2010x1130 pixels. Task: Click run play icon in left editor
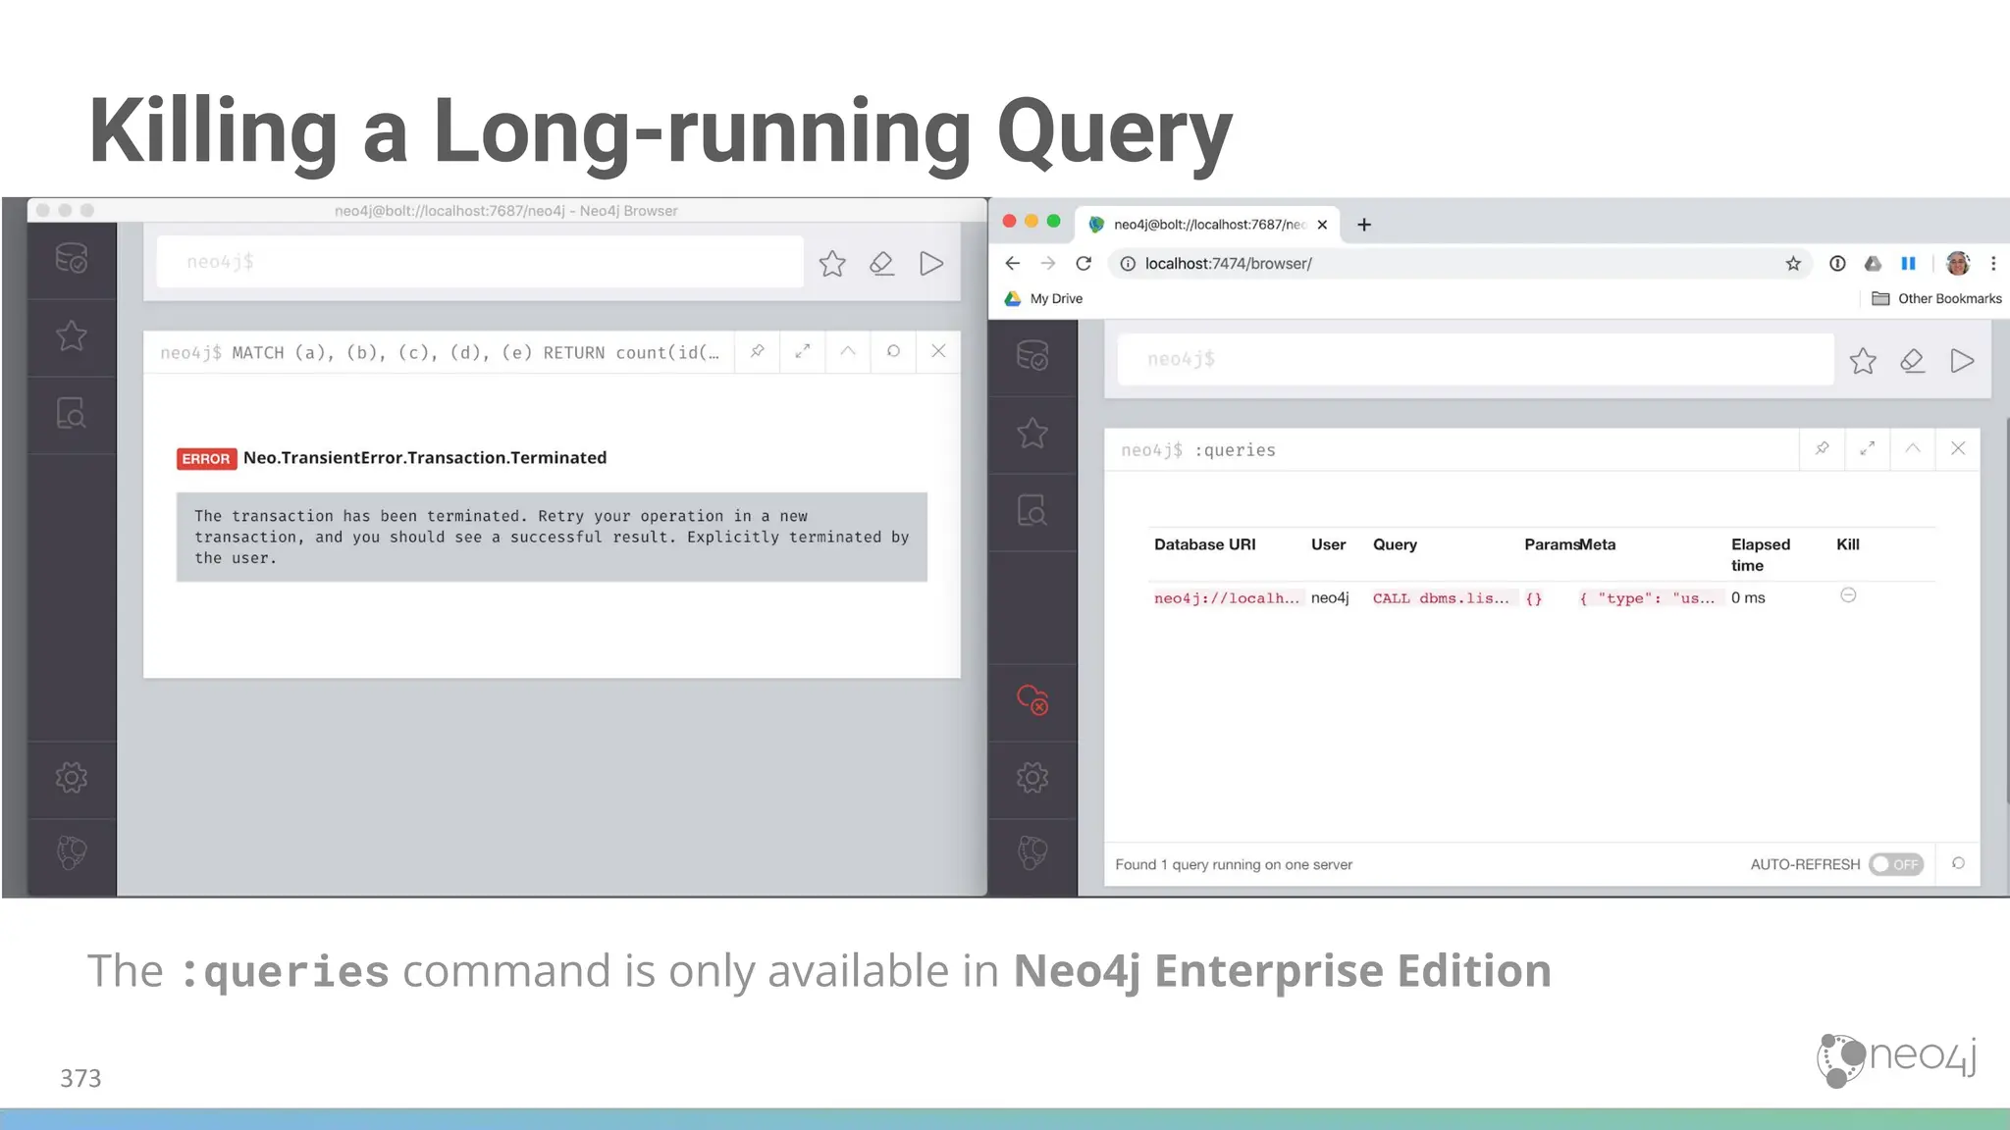click(x=931, y=263)
